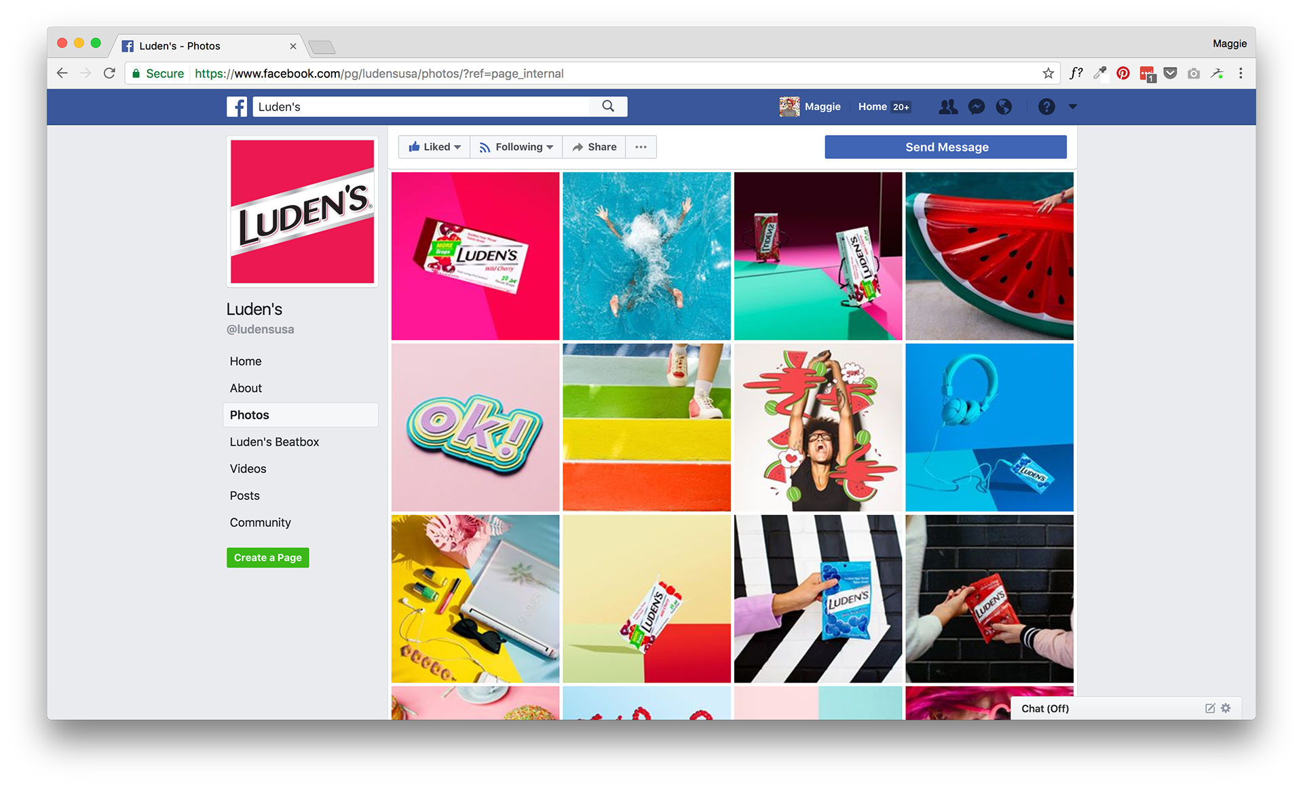The height and width of the screenshot is (787, 1303).
Task: Open chat settings gear icon
Action: pos(1226,708)
